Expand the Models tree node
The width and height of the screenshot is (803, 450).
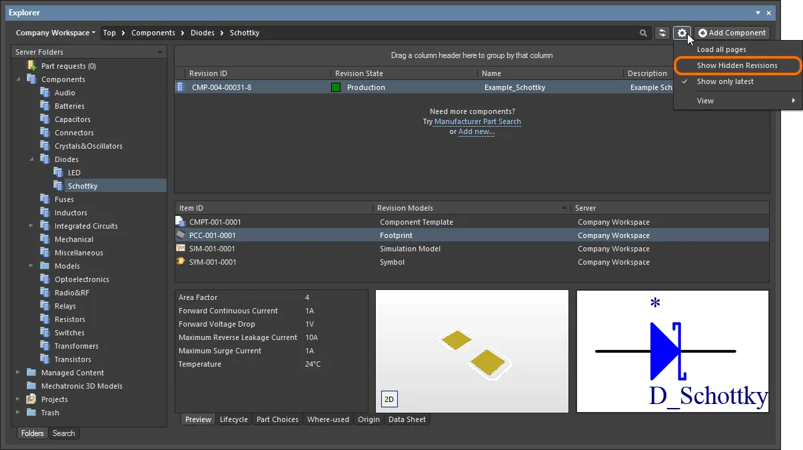click(31, 266)
